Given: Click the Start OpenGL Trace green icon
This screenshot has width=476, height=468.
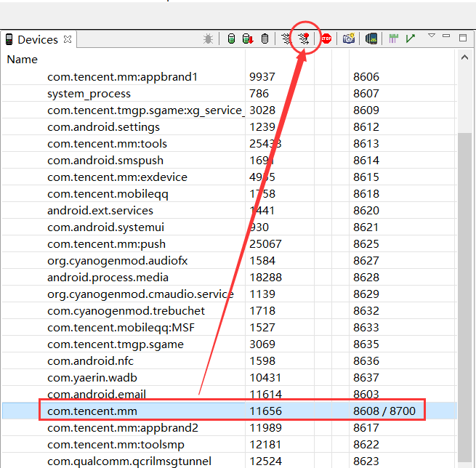Looking at the screenshot, I should point(410,39).
